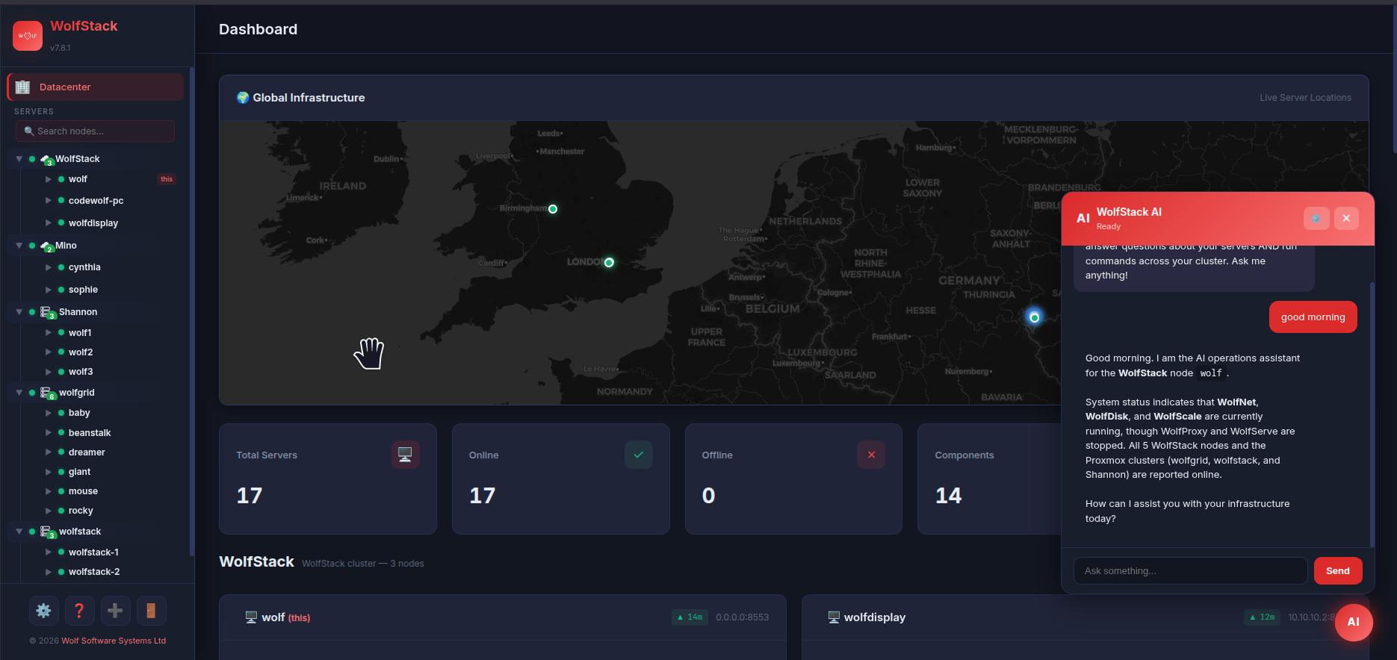This screenshot has width=1397, height=660.
Task: Select the wolfstack-1 node
Action: [93, 552]
